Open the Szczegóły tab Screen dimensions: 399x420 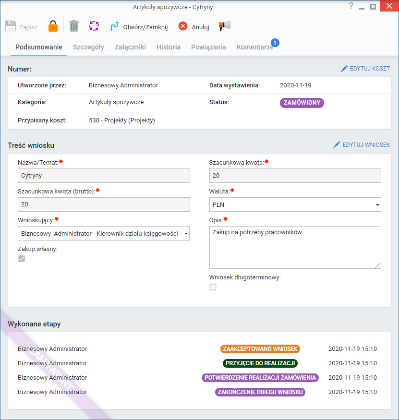88,47
